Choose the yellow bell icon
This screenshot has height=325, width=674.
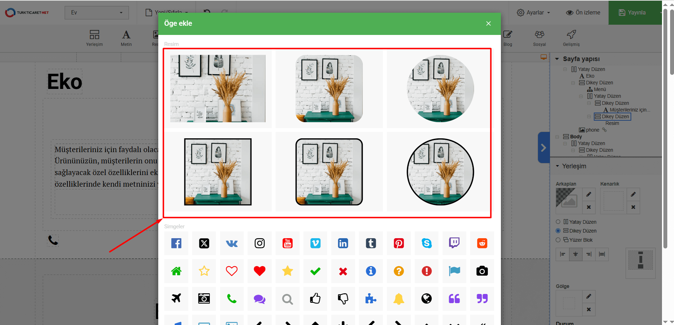tap(399, 299)
